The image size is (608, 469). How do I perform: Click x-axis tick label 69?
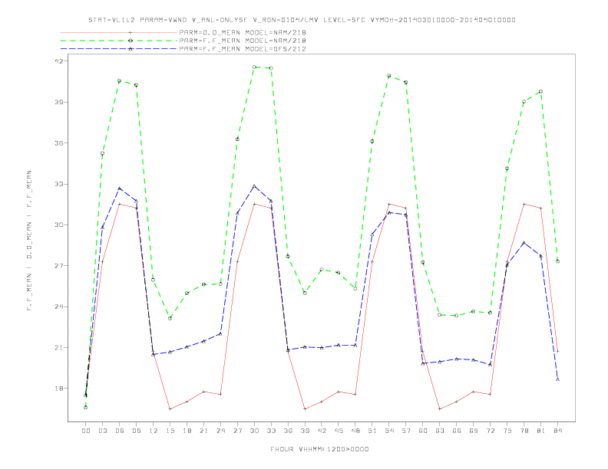(474, 431)
